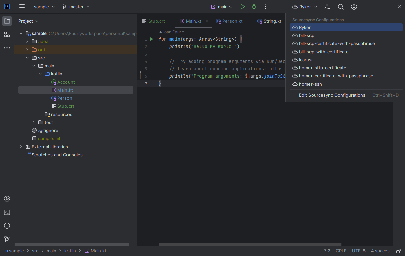Screen dimensions: 405x256
Task: Open IDE Settings via the gear icon
Action: click(354, 6)
